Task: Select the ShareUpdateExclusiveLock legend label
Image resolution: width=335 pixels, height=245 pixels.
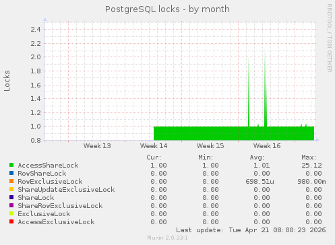Action: [x=66, y=190]
